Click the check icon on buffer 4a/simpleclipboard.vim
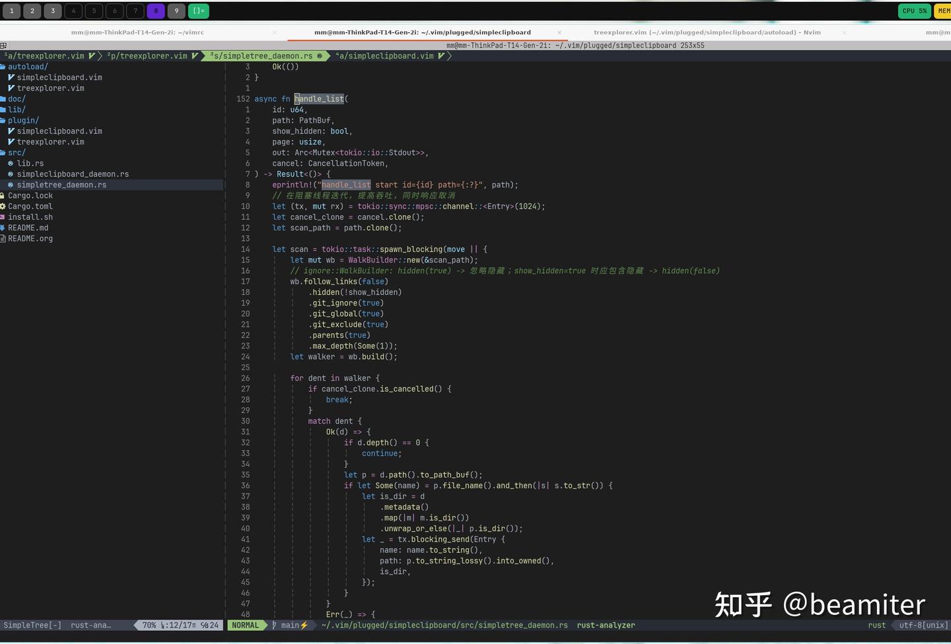Viewport: 951px width, 644px height. (441, 56)
